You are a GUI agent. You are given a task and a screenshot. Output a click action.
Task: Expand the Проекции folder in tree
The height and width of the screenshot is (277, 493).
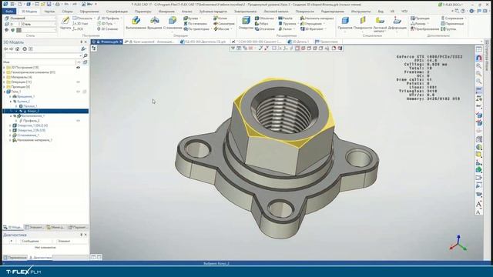pyautogui.click(x=5, y=86)
